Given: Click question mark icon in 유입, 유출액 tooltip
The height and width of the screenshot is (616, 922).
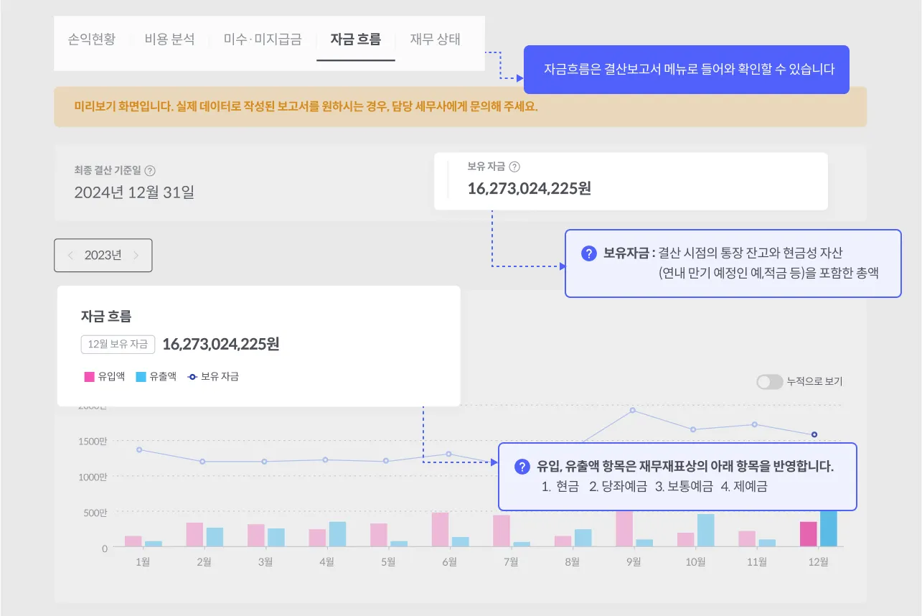Looking at the screenshot, I should coord(522,467).
